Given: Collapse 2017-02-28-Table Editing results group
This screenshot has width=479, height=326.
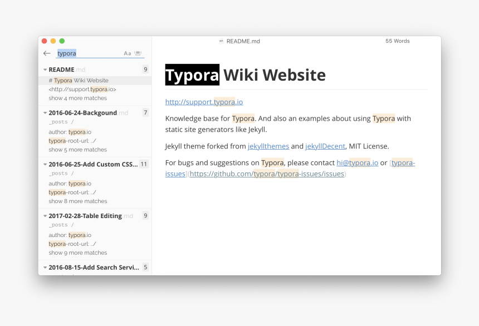Looking at the screenshot, I should [45, 216].
